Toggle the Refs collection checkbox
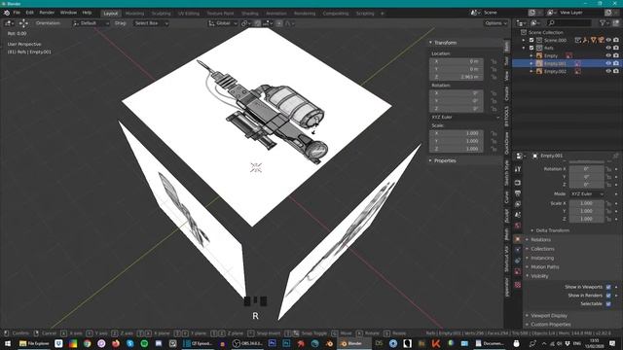The width and height of the screenshot is (623, 350). tap(531, 48)
